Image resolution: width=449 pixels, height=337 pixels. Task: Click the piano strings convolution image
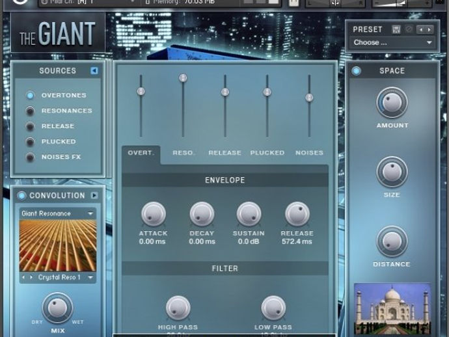57,246
